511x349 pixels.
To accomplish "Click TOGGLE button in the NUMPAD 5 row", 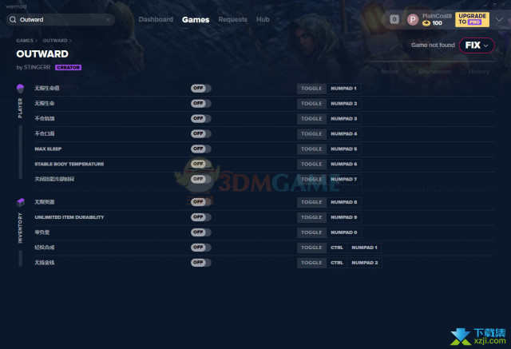I will [x=311, y=149].
